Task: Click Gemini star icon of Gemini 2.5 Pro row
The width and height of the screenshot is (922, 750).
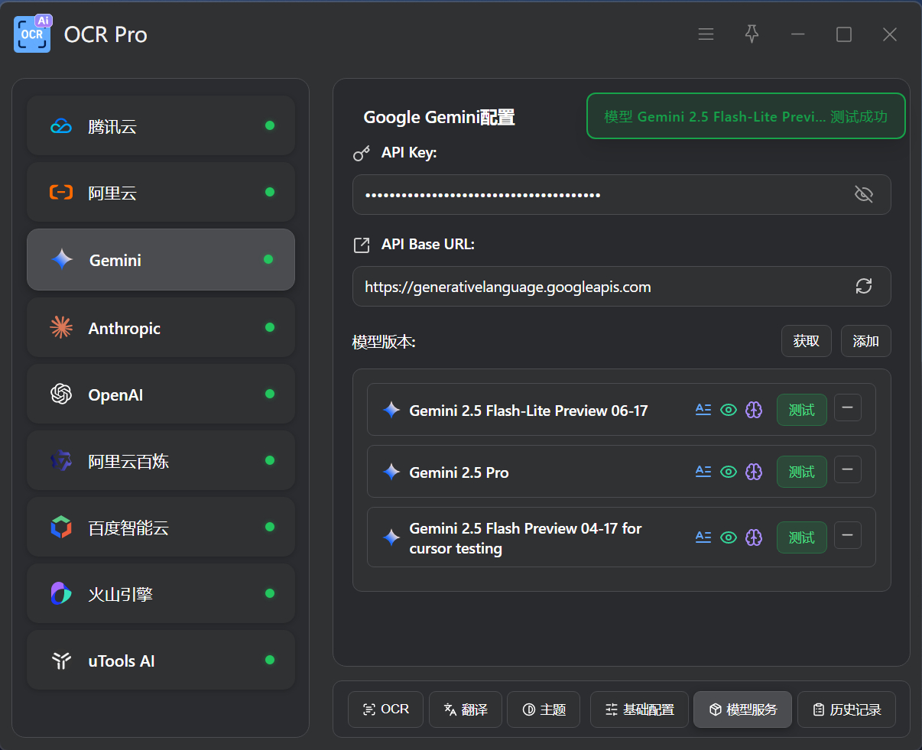Action: [x=391, y=472]
